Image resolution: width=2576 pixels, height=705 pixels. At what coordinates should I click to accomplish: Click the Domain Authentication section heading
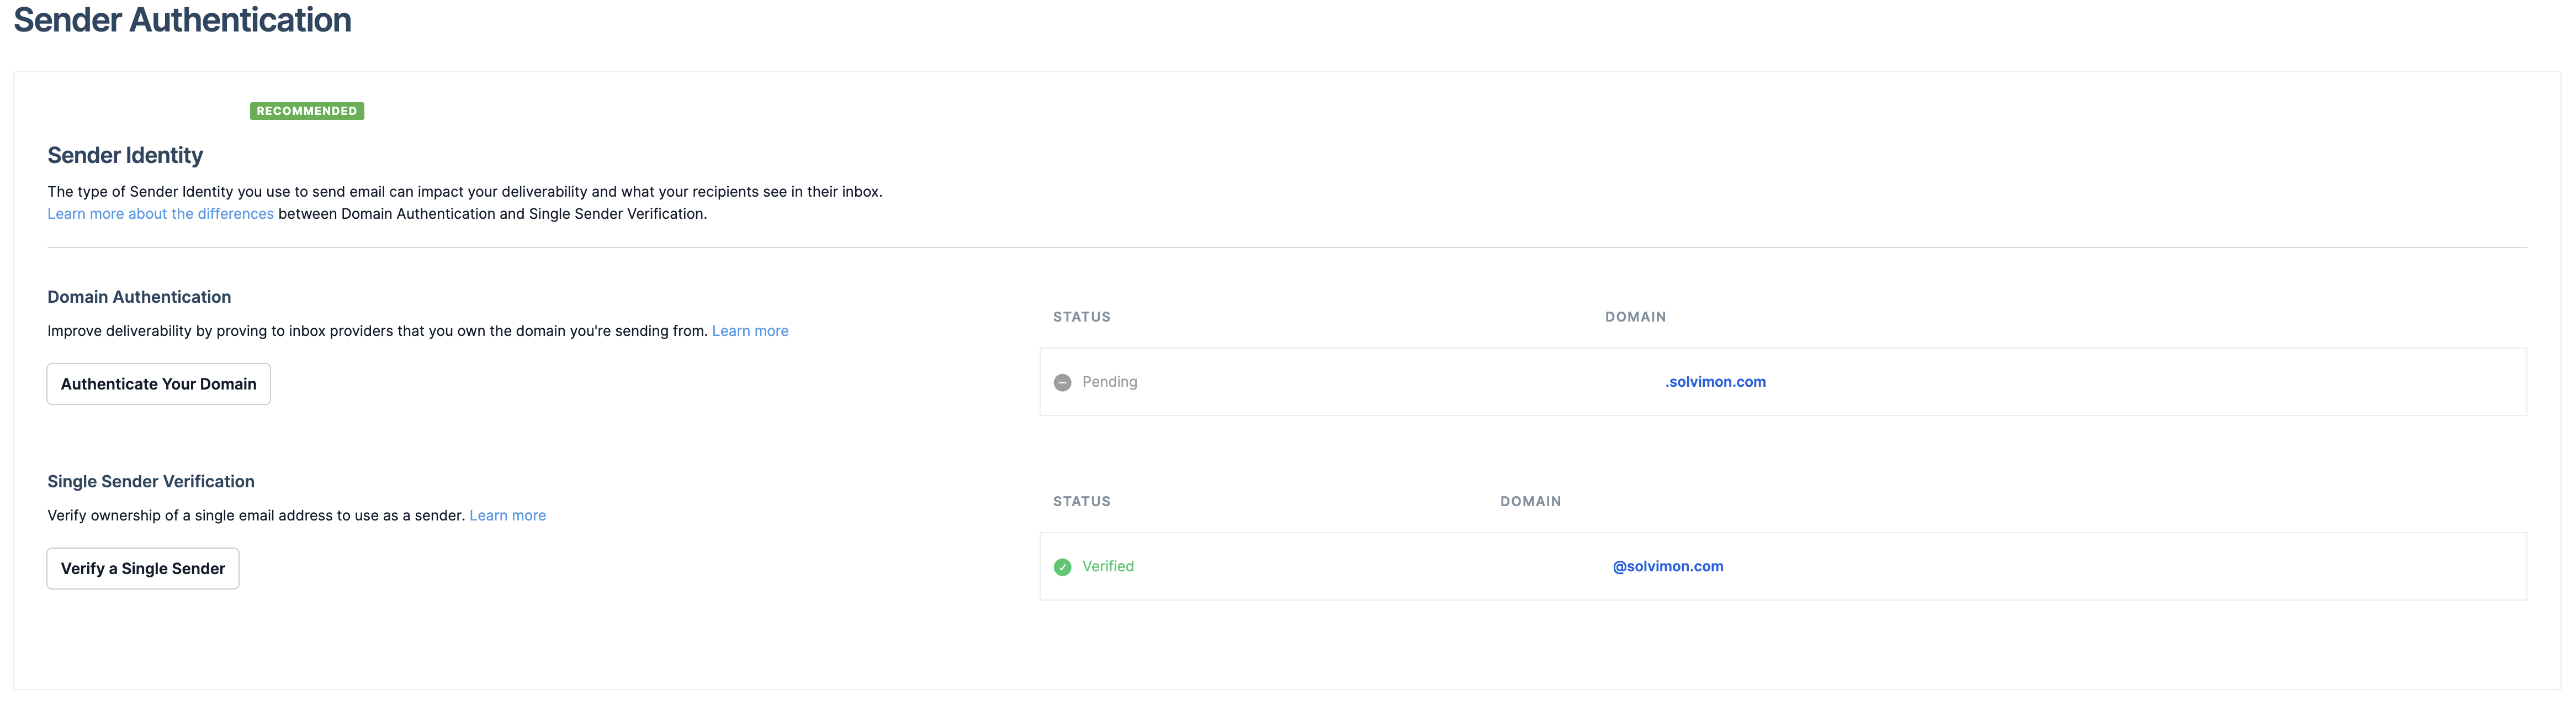[139, 296]
